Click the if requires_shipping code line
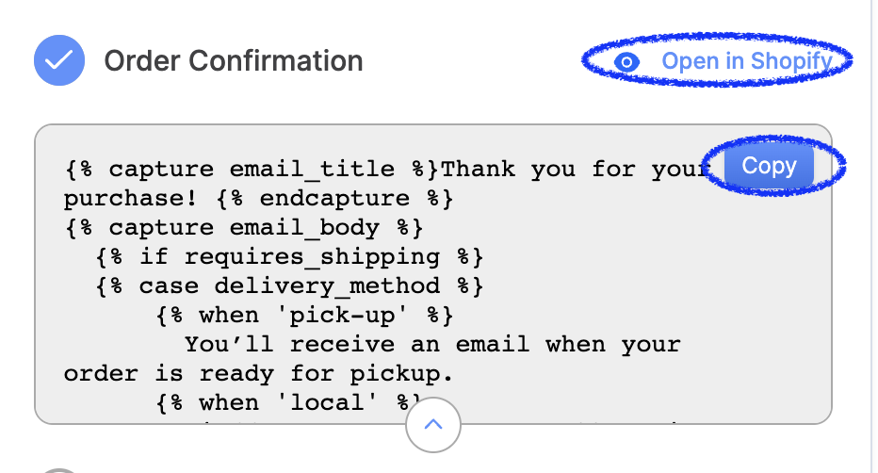The image size is (878, 473). 289,257
